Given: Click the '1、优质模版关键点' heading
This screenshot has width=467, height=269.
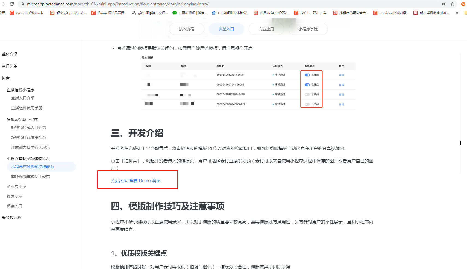Looking at the screenshot, I should 139,253.
